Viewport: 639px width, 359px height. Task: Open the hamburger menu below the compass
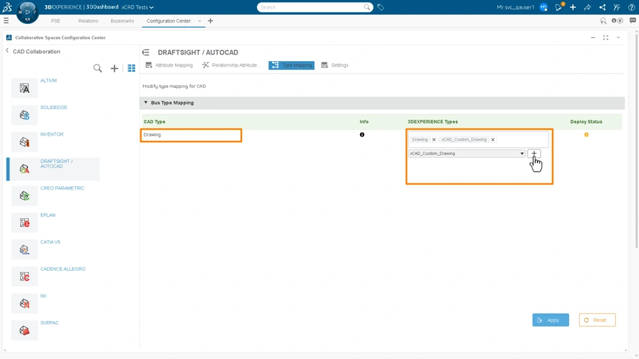6,21
